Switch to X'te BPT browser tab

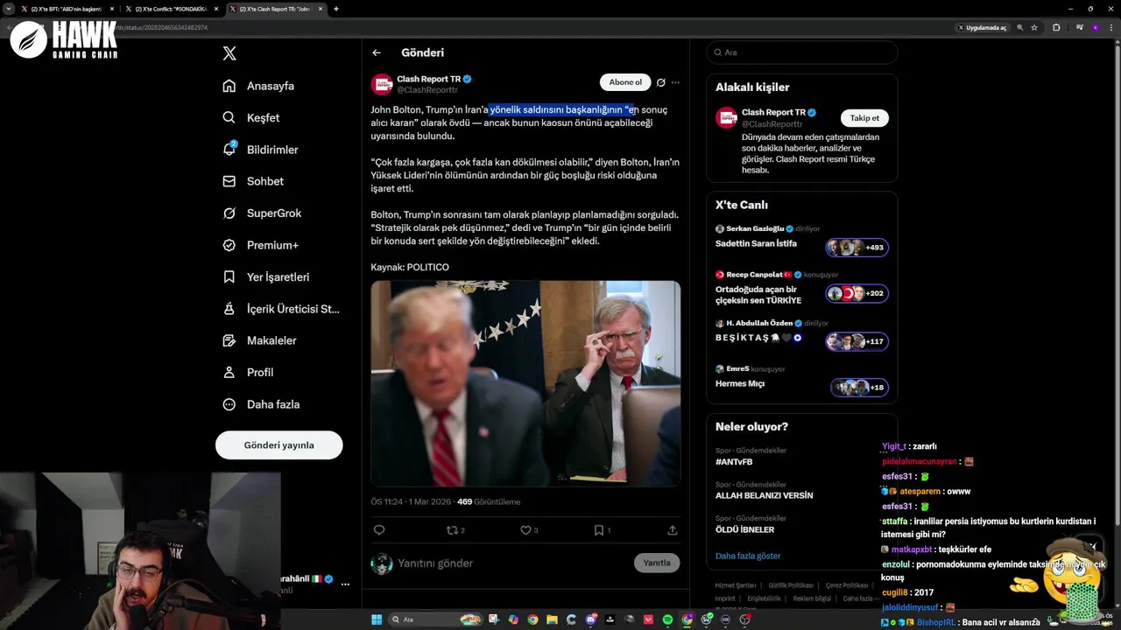click(66, 9)
